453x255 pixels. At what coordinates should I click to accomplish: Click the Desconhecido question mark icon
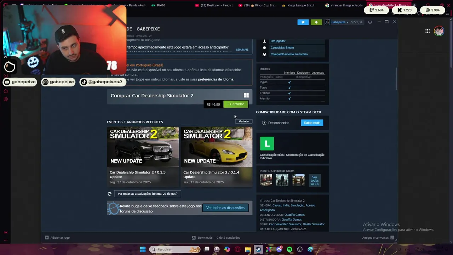tap(264, 123)
